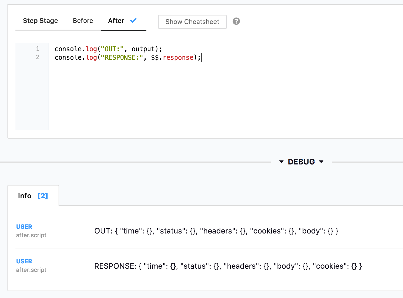This screenshot has width=403, height=298.
Task: Toggle the DEBUG panel label
Action: click(301, 162)
